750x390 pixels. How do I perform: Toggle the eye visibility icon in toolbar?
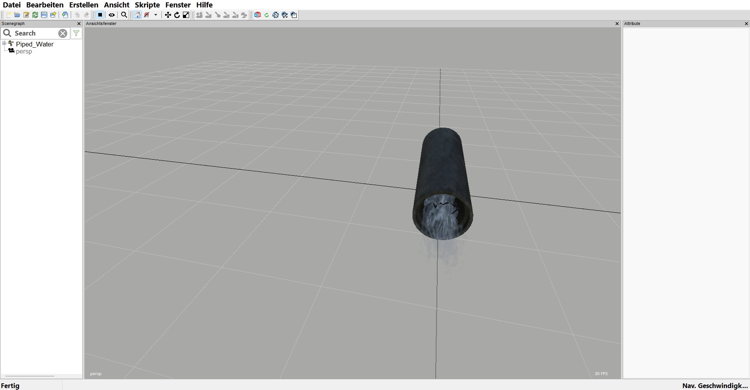112,15
